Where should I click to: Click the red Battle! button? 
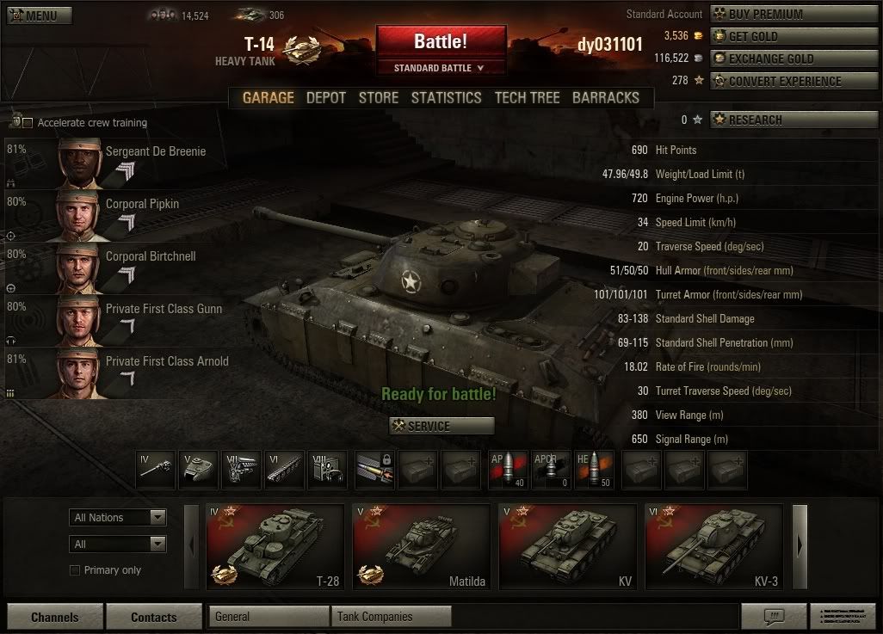(441, 41)
